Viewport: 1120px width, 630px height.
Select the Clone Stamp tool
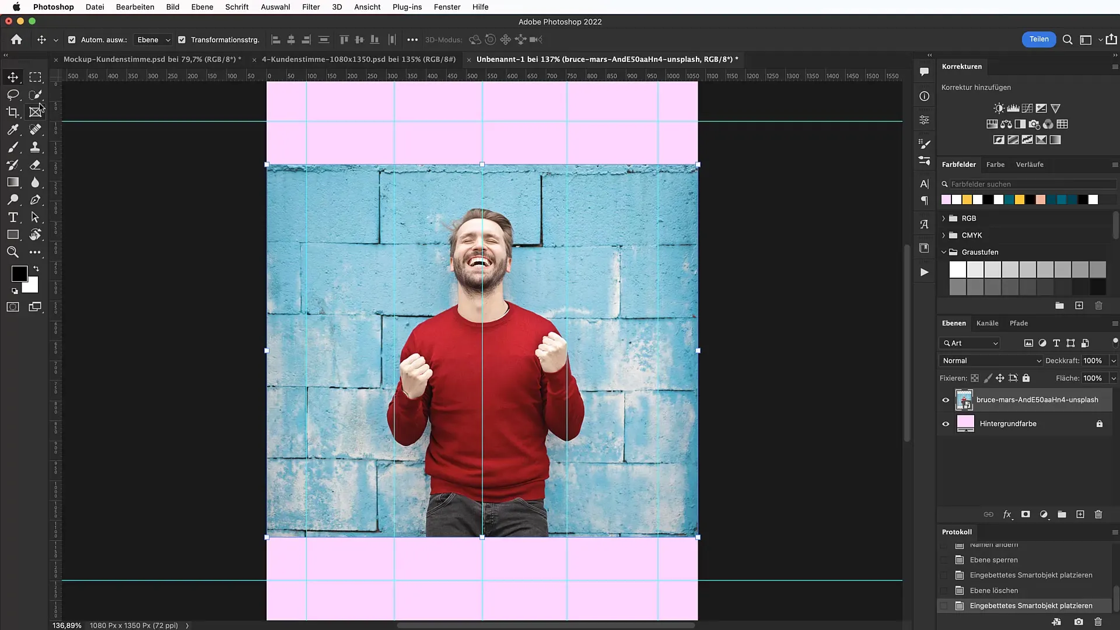coord(36,147)
